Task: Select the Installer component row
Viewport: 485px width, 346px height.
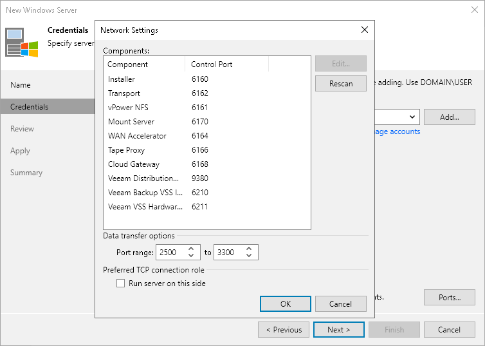Action: coord(207,79)
